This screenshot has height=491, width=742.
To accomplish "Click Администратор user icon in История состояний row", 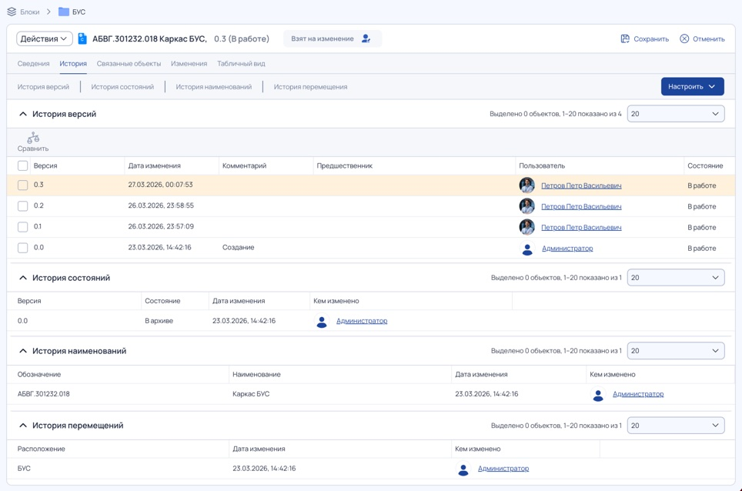I will (322, 321).
